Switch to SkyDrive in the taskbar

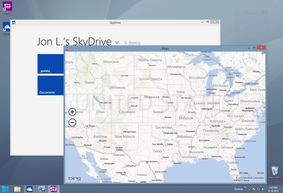click(x=29, y=189)
